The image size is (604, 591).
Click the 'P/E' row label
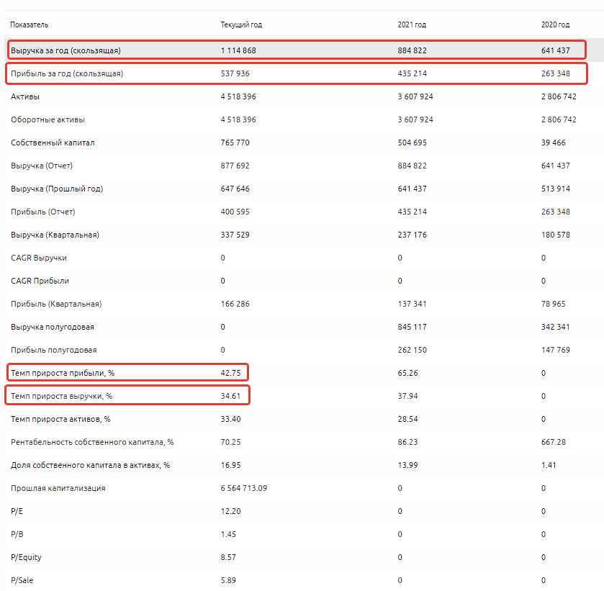tap(18, 511)
